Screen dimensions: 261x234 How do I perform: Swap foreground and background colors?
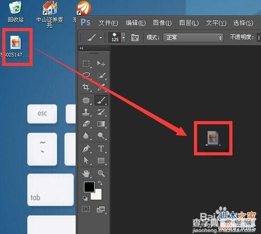tap(100, 183)
